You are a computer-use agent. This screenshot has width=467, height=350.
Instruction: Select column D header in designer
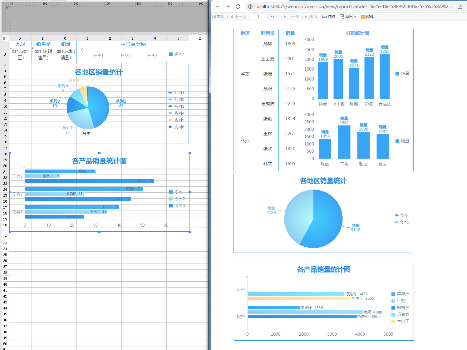click(88, 38)
